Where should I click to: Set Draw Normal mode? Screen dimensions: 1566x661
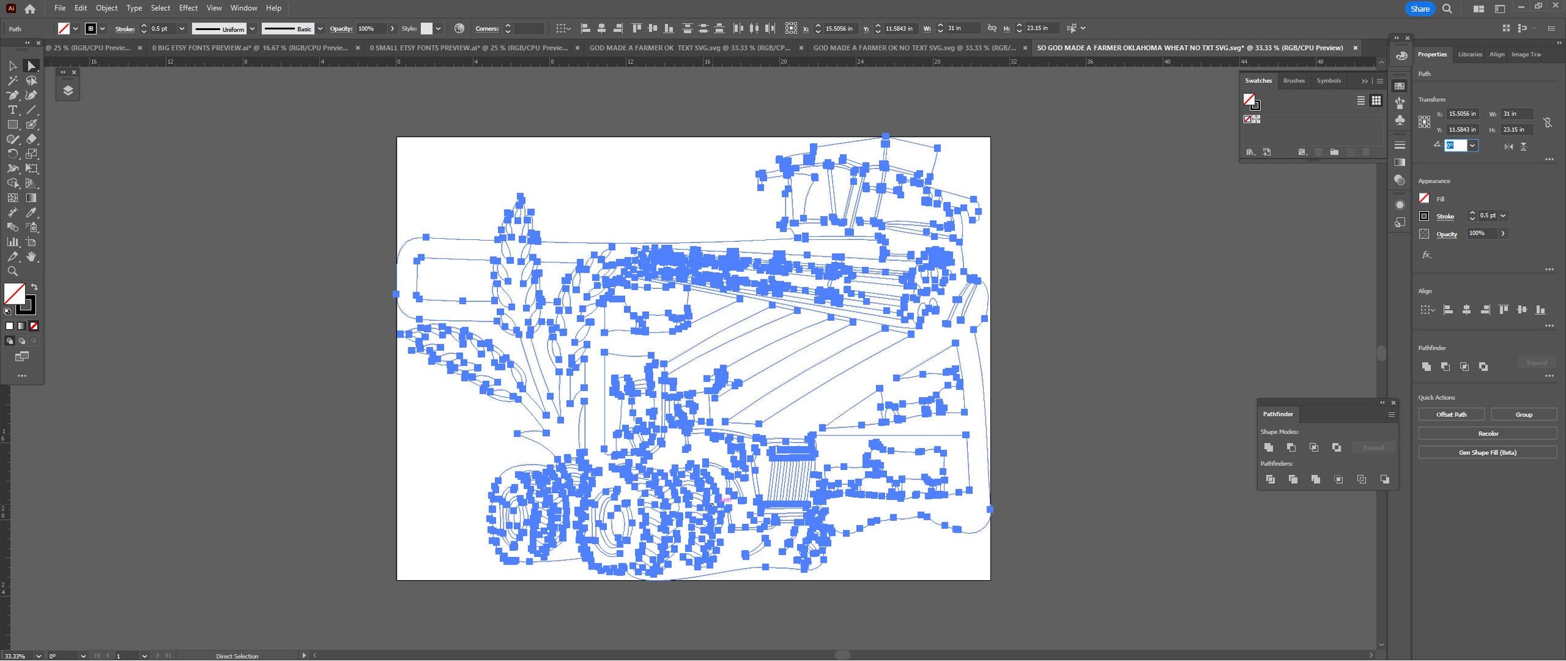coord(9,341)
